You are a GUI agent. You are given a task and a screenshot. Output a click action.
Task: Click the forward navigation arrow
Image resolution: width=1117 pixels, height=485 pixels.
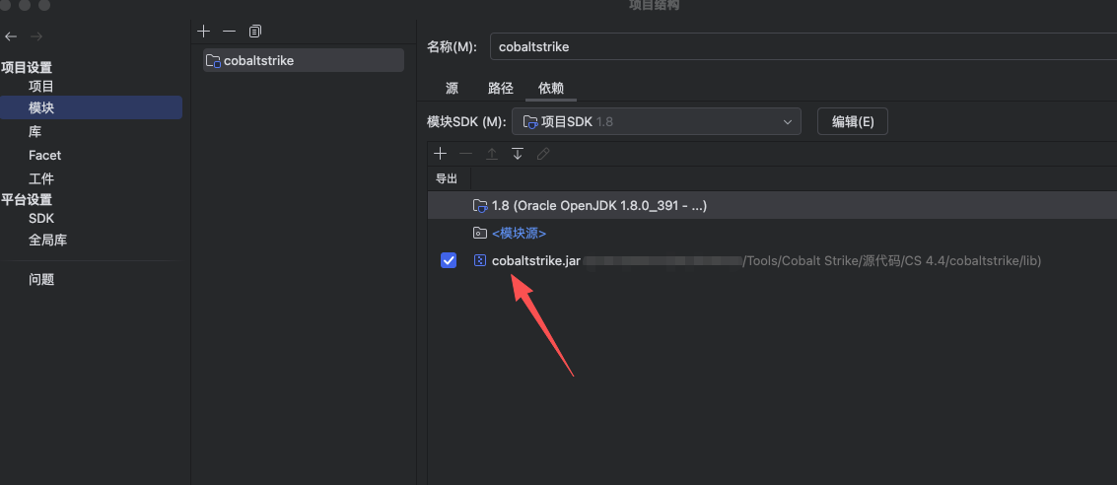click(x=36, y=36)
